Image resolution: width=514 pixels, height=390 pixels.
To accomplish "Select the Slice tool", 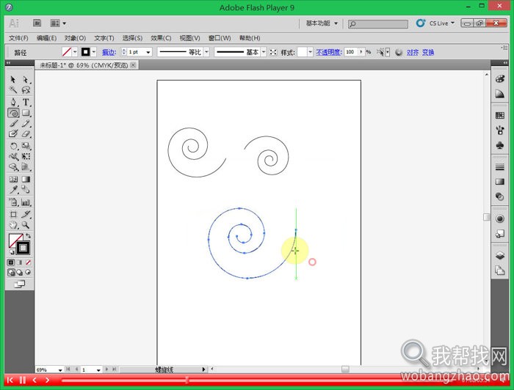I will (26, 214).
